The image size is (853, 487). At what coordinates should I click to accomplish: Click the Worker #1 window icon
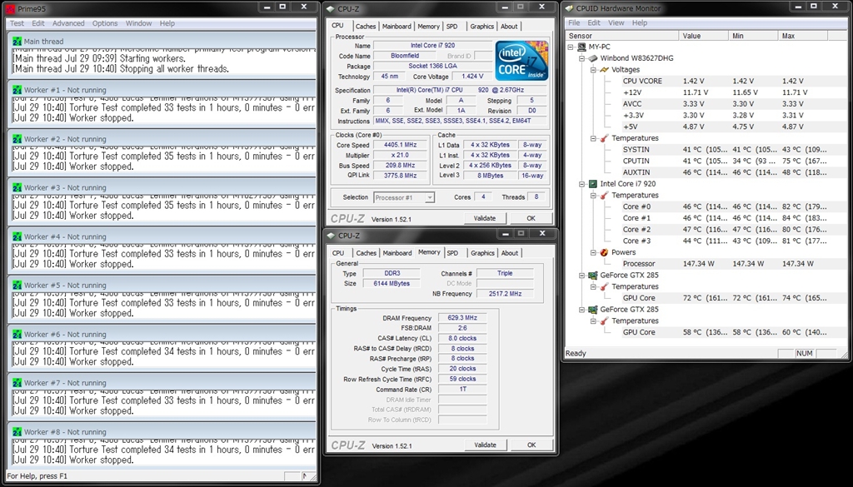pyautogui.click(x=17, y=90)
